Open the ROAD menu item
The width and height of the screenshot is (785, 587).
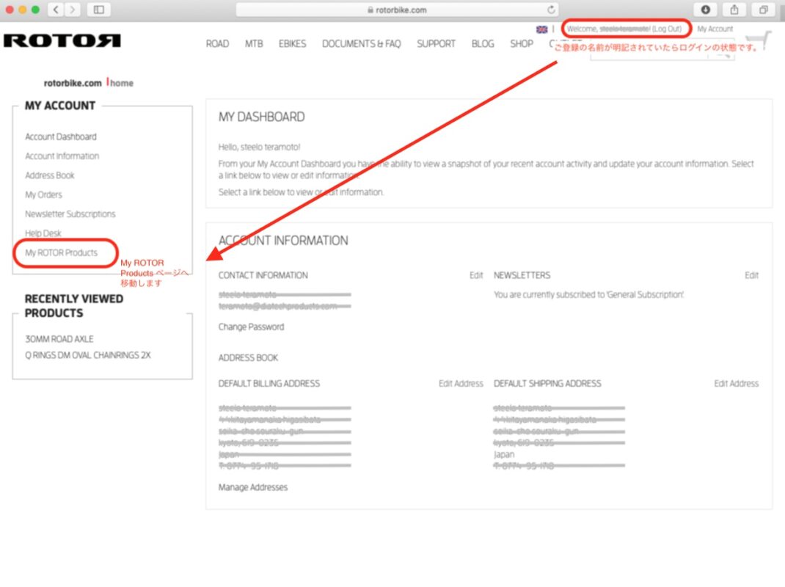[217, 44]
